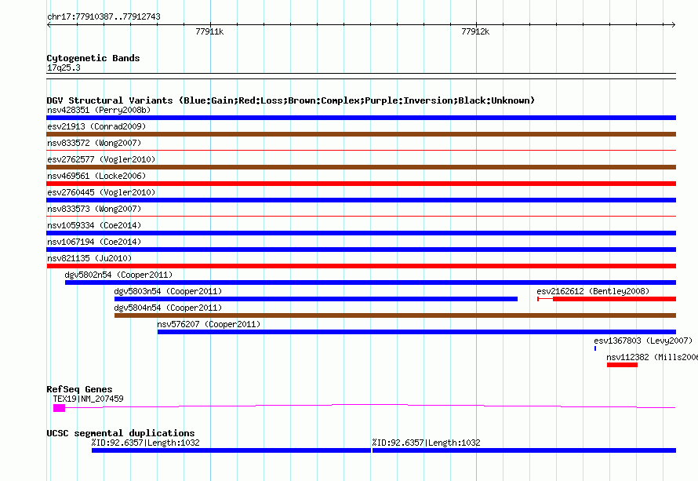
Task: Click the dgv5804n54 (Cooper2011) brown complex bar
Action: 394,315
